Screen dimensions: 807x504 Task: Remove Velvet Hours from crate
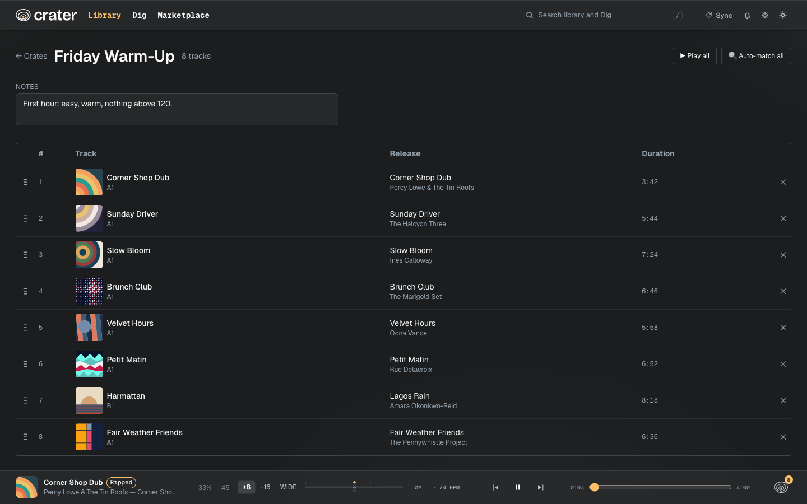(783, 328)
